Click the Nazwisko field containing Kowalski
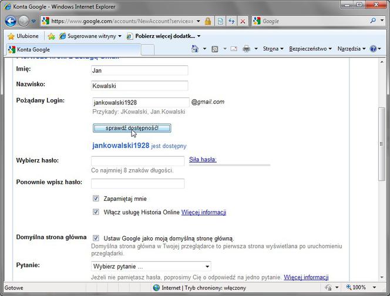This screenshot has height=296, width=390. click(x=140, y=86)
